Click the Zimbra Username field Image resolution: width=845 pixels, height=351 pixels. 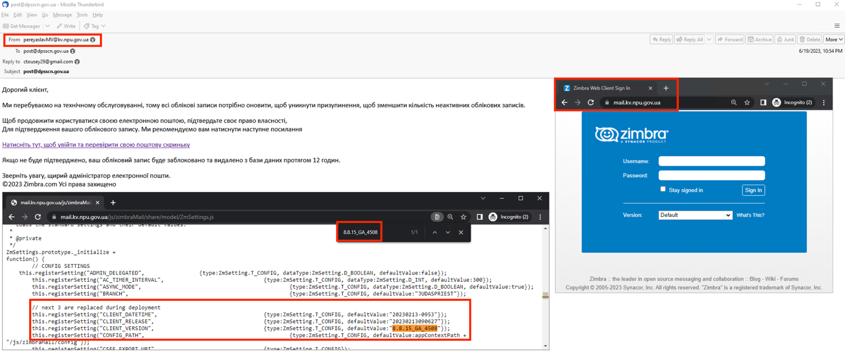tap(712, 161)
